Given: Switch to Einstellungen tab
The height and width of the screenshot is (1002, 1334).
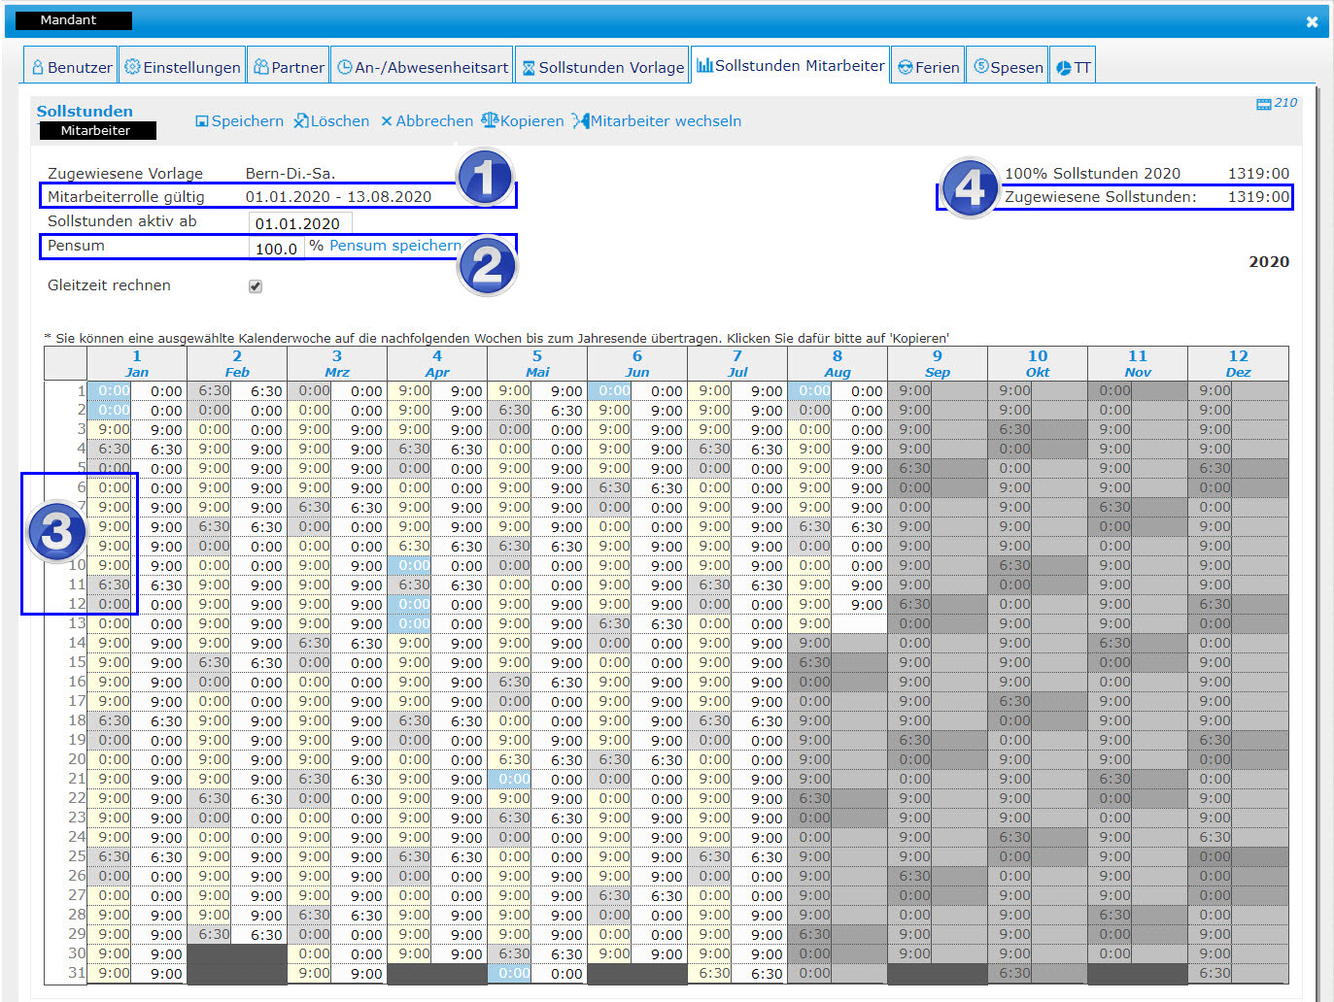Looking at the screenshot, I should [182, 67].
